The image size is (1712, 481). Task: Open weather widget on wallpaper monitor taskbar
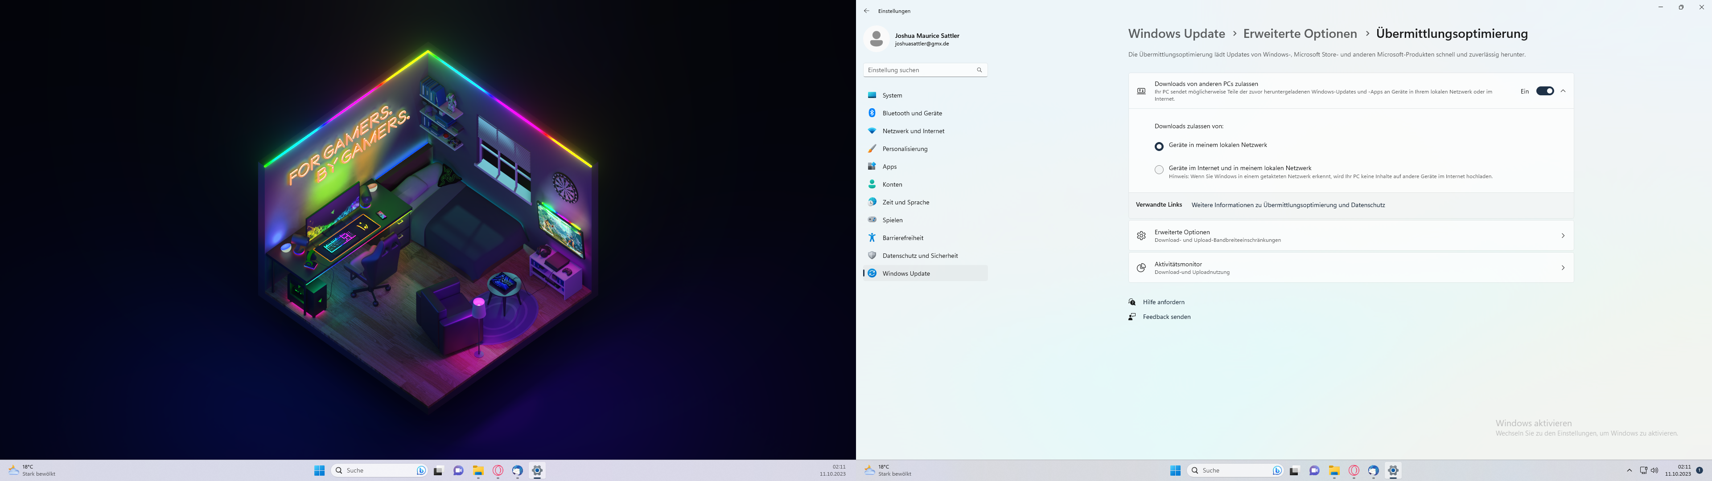point(32,470)
